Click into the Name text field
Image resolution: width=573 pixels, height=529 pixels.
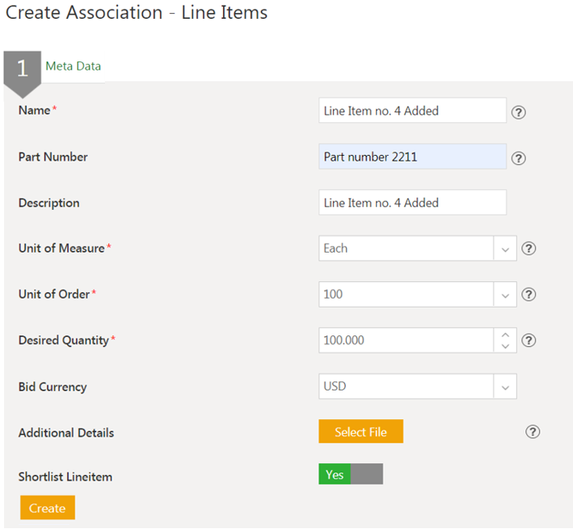pos(412,111)
